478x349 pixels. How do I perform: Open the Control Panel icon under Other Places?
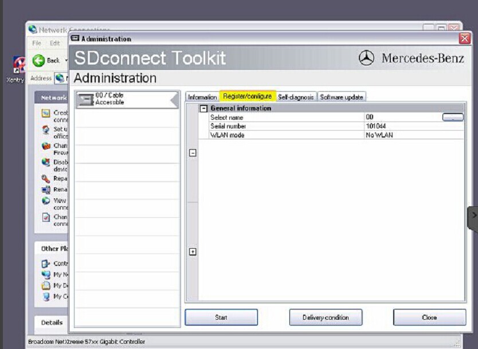click(46, 264)
